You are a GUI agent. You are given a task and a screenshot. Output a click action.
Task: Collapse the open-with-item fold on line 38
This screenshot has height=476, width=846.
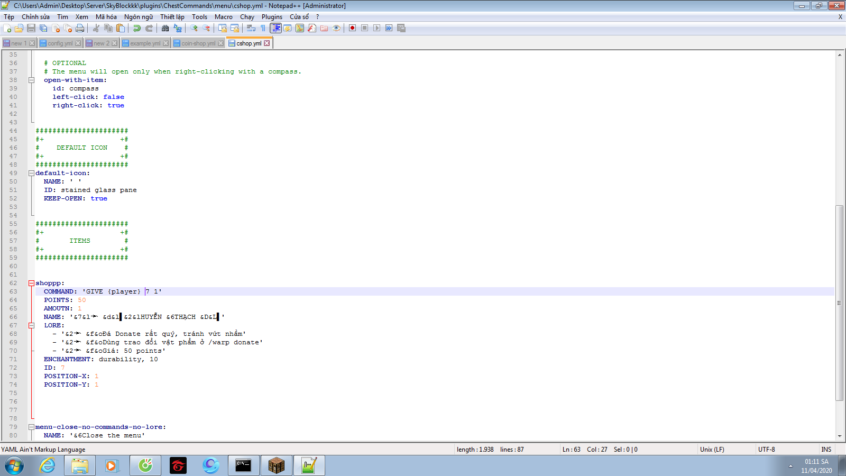31,80
